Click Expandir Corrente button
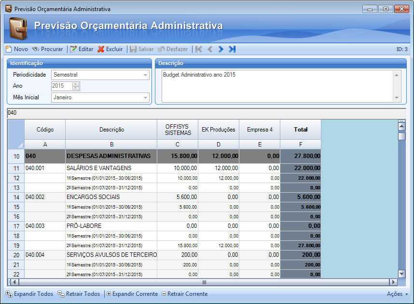 click(132, 294)
